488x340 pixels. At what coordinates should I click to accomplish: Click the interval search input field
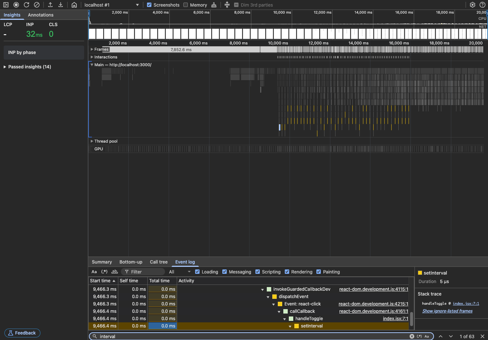coord(254,336)
